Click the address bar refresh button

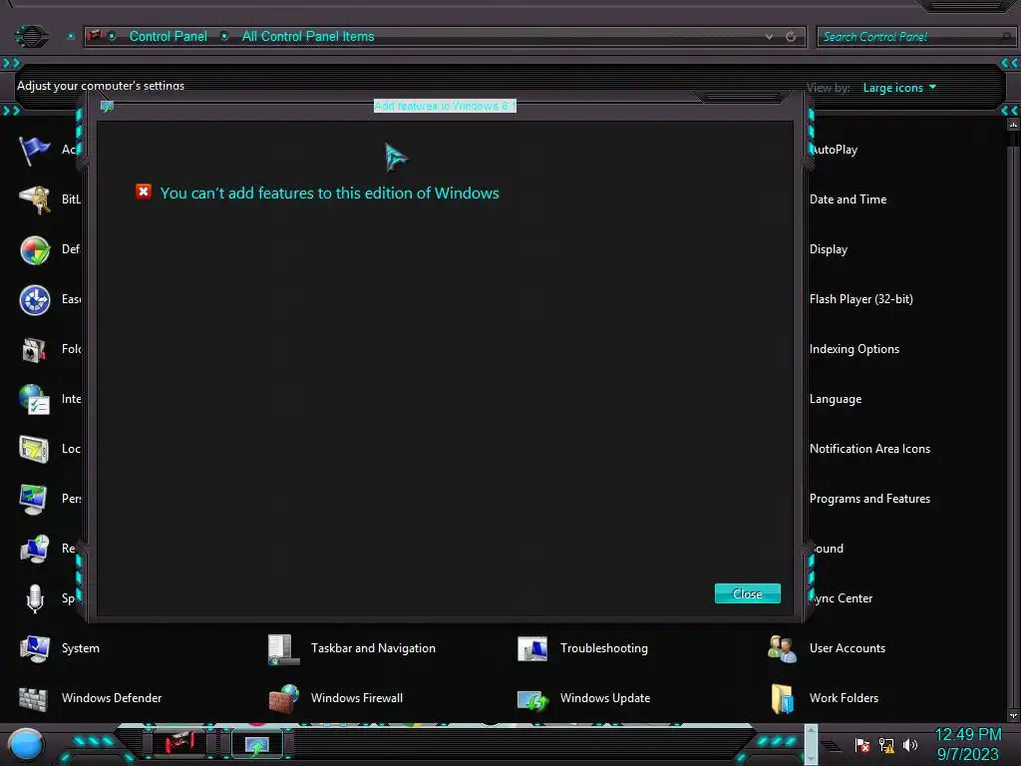tap(791, 37)
